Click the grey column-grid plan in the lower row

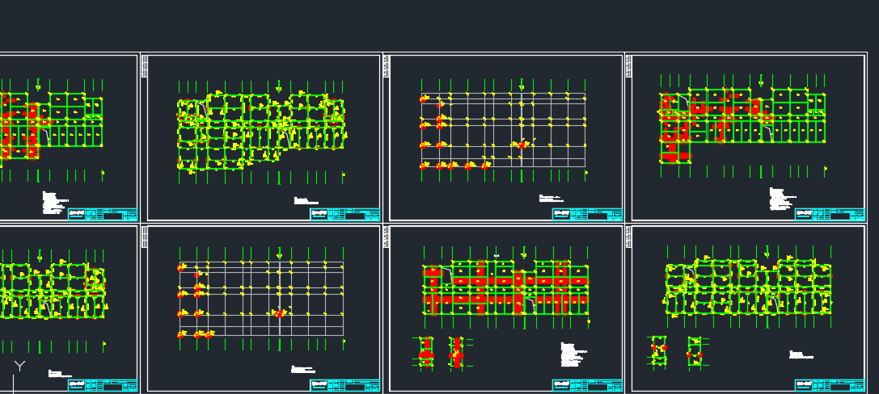click(261, 298)
